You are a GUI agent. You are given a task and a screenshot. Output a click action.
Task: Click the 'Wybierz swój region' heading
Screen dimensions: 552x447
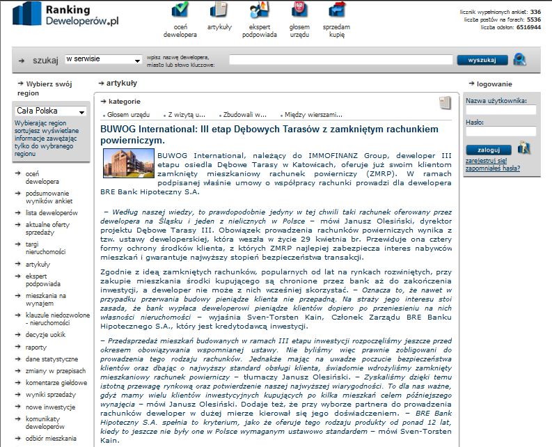click(x=45, y=88)
